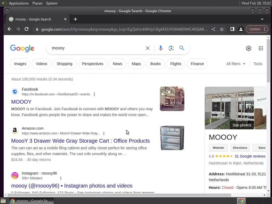Open more options for Amazon result
The height and width of the screenshot is (204, 272).
coord(104,133)
